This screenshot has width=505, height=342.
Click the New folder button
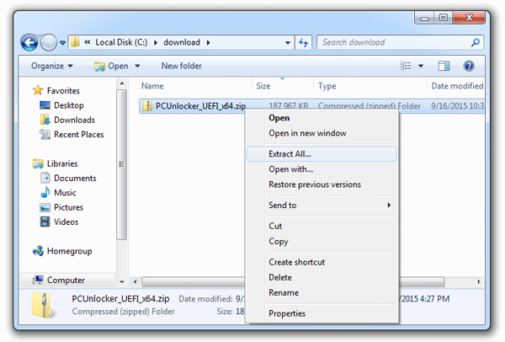tap(181, 66)
